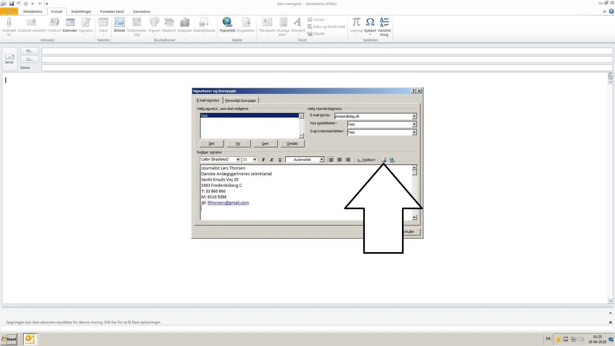Click the Omdøb button
This screenshot has width=615, height=346.
292,144
